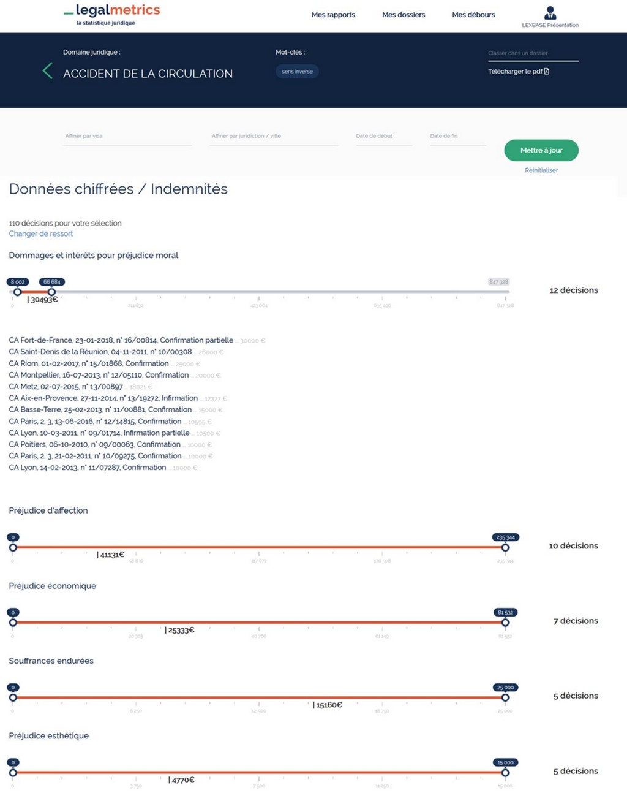627x793 pixels.
Task: Click Télécharger le pdf link
Action: point(518,72)
